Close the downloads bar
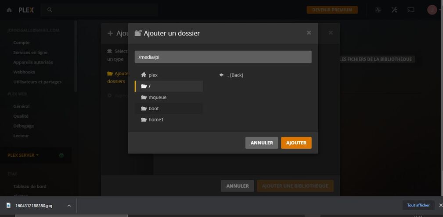 [x=440, y=205]
